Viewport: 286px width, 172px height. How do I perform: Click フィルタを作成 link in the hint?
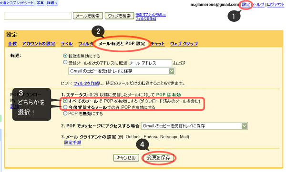(86, 83)
